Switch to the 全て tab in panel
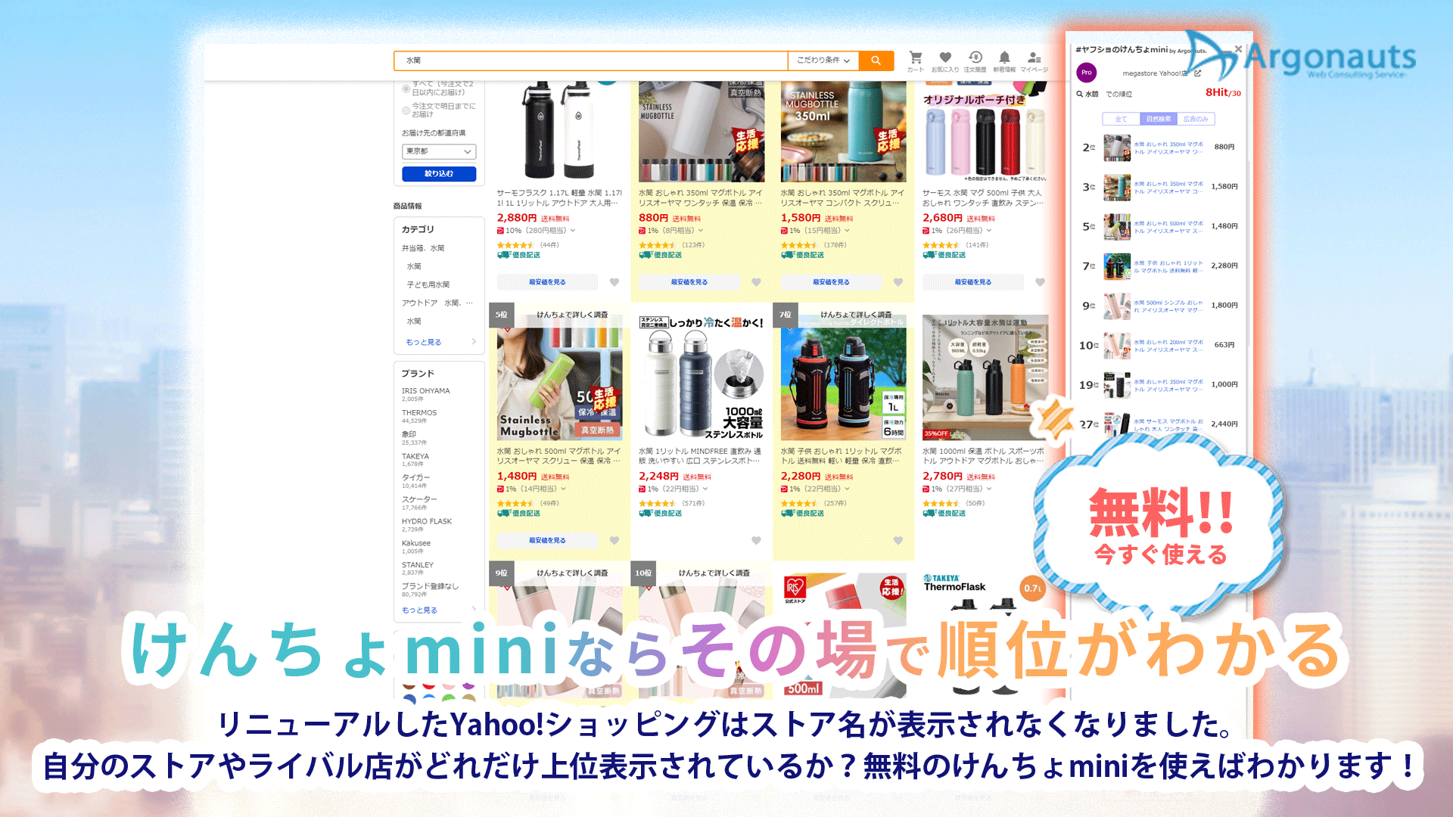The image size is (1453, 817). click(1121, 119)
